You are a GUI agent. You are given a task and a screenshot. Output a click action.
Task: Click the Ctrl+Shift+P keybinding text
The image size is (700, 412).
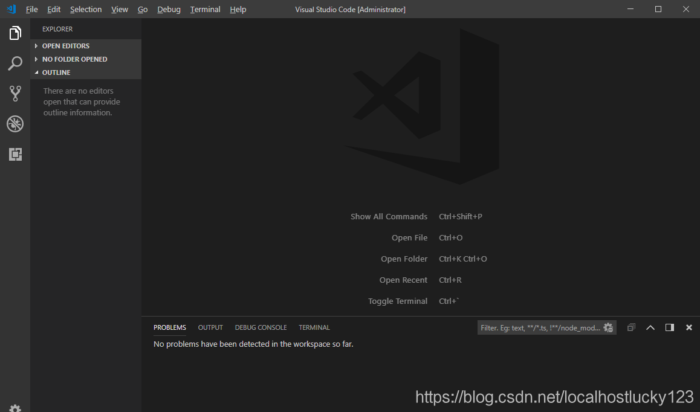(x=460, y=216)
